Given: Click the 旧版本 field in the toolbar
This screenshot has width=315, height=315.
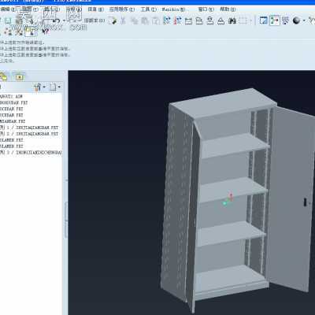Looking at the screenshot, I should pos(94,20).
